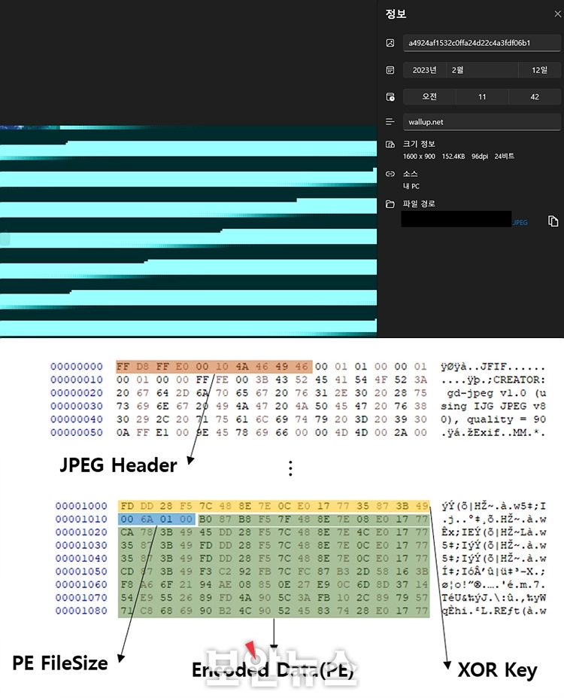Click the file name field starting a4924af
This screenshot has width=564, height=698.
click(x=481, y=43)
